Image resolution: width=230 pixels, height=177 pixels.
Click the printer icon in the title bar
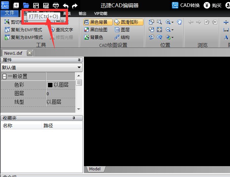(x=56, y=6)
